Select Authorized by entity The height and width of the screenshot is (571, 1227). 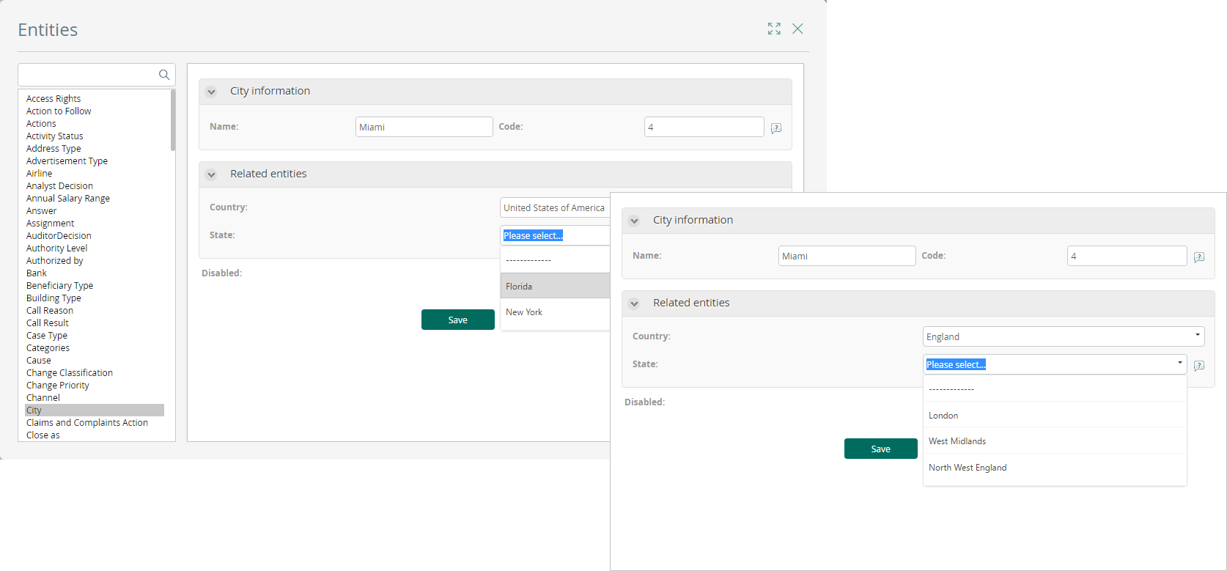pyautogui.click(x=55, y=260)
